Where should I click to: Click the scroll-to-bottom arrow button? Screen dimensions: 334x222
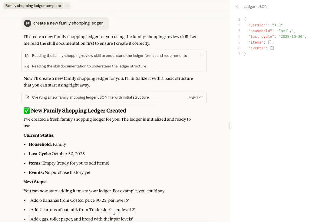(x=114, y=213)
